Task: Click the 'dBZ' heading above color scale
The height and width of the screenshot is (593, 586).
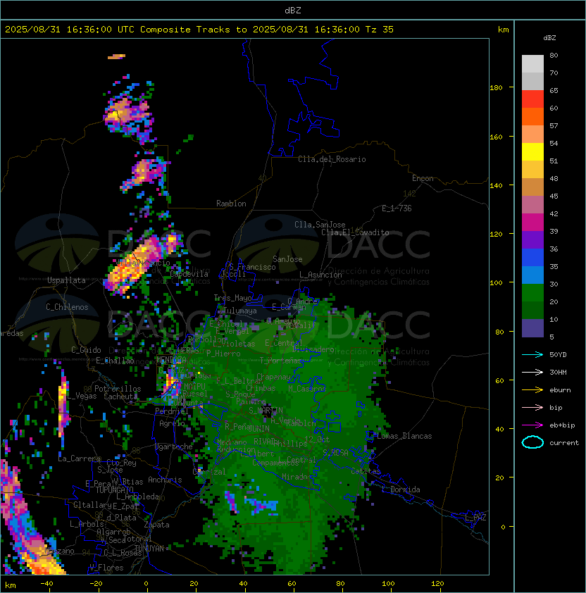Action: pos(549,38)
